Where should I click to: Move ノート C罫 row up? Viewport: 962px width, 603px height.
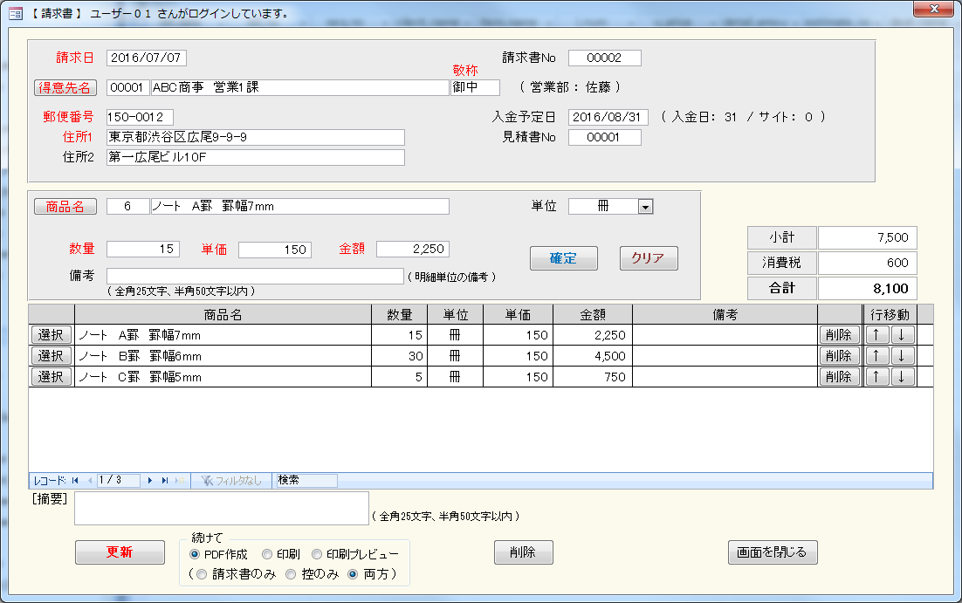pyautogui.click(x=875, y=377)
